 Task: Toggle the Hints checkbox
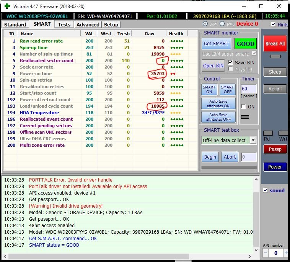[273, 25]
